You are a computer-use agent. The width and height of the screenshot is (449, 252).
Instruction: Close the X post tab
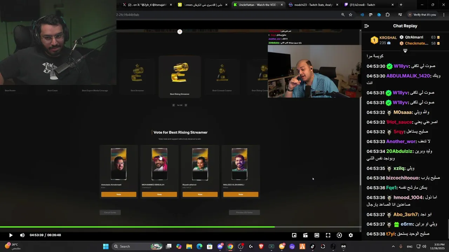pyautogui.click(x=171, y=5)
